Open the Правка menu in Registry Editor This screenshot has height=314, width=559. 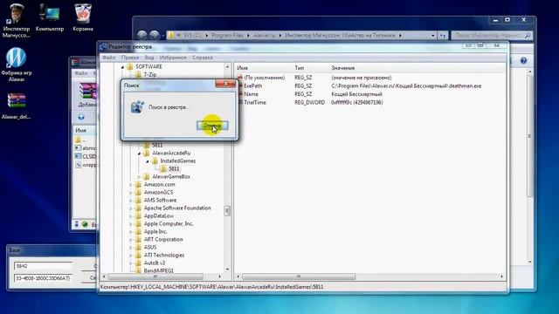130,58
